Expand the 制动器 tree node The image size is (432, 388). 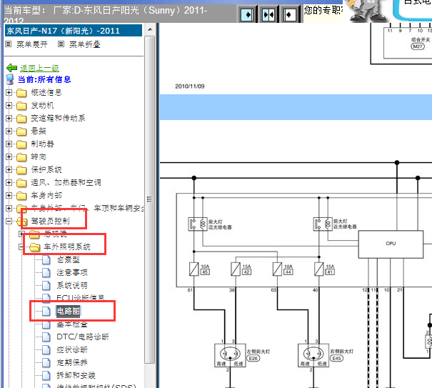(x=9, y=144)
